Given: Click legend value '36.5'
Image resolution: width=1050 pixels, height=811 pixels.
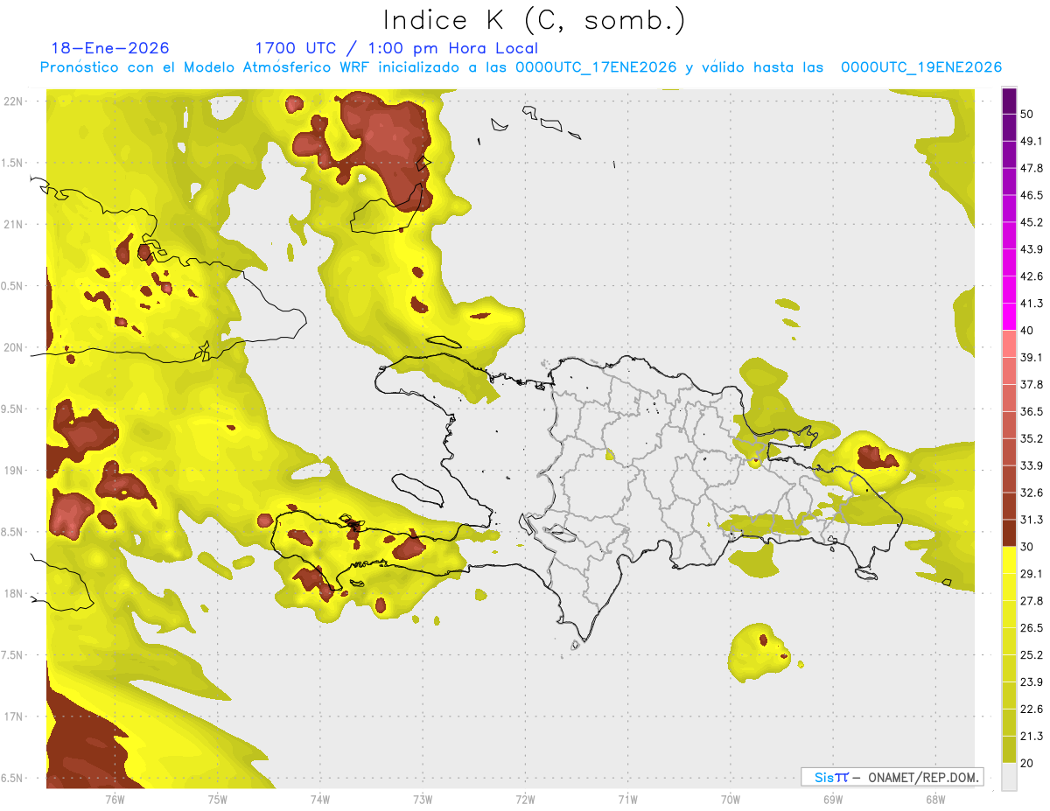Looking at the screenshot, I should (x=1032, y=411).
